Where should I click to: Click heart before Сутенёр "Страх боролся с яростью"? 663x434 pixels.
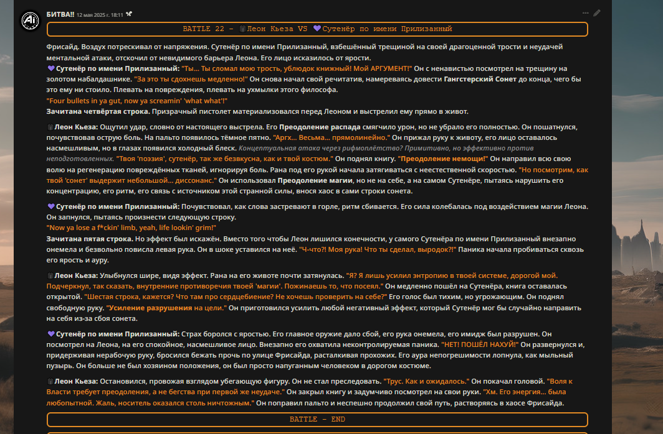50,334
